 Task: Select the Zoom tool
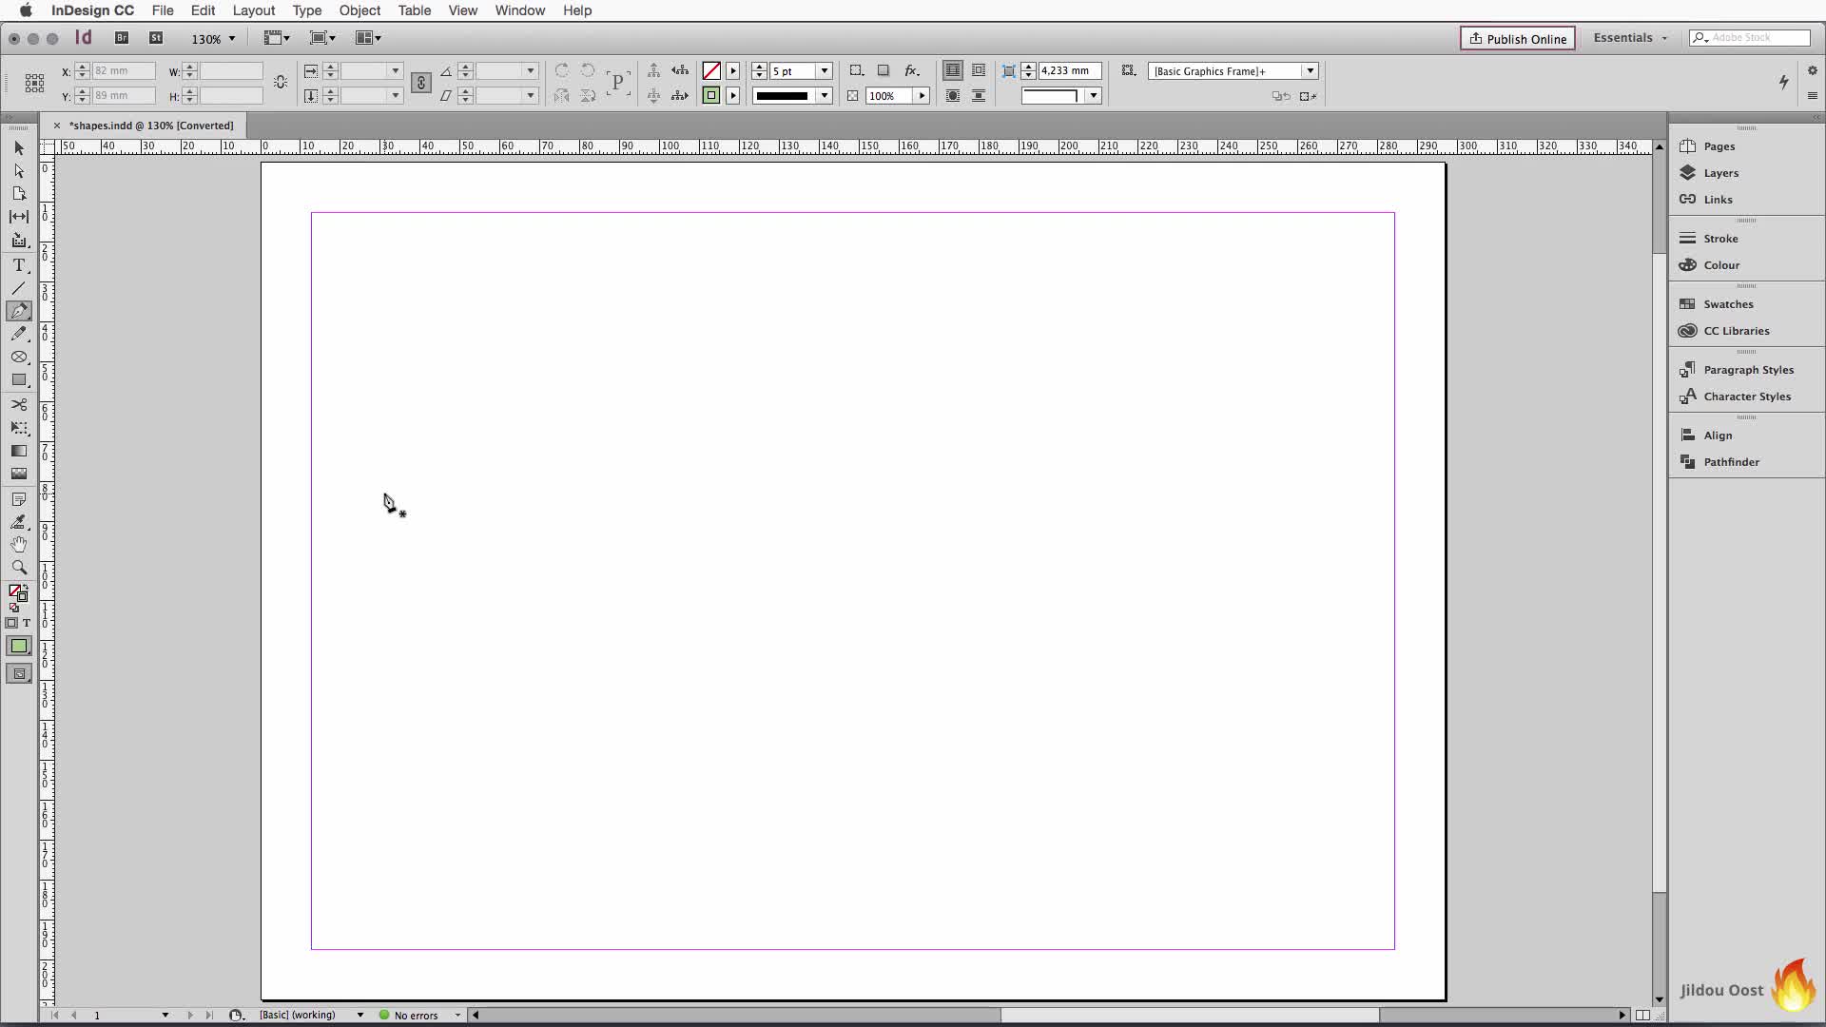pos(19,568)
